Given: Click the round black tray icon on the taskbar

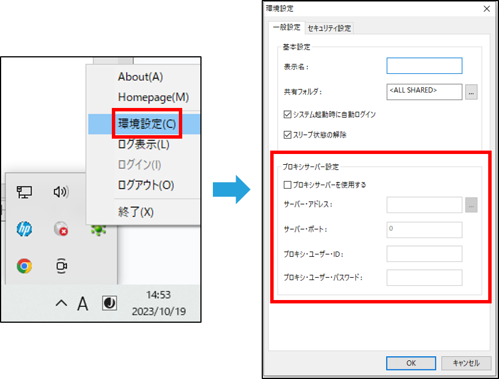Looking at the screenshot, I should point(110,303).
